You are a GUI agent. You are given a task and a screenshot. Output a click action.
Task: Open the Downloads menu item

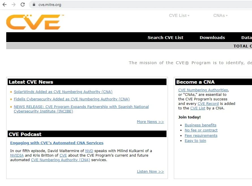click(x=212, y=37)
